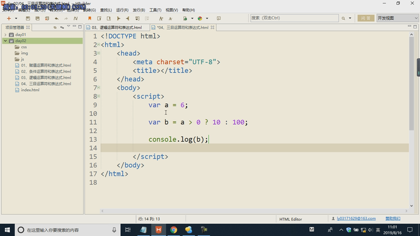Minimize the project manager panel
Screen dimensions: 420x236
click(74, 26)
